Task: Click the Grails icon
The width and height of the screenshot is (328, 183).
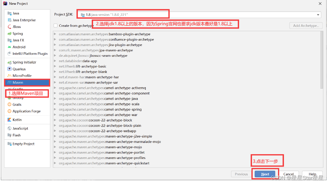Action: [x=9, y=104]
